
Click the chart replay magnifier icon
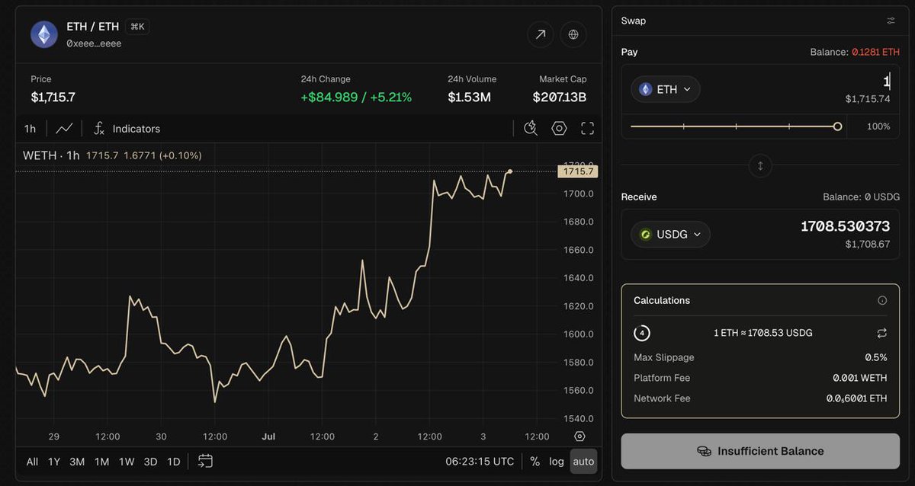[531, 128]
